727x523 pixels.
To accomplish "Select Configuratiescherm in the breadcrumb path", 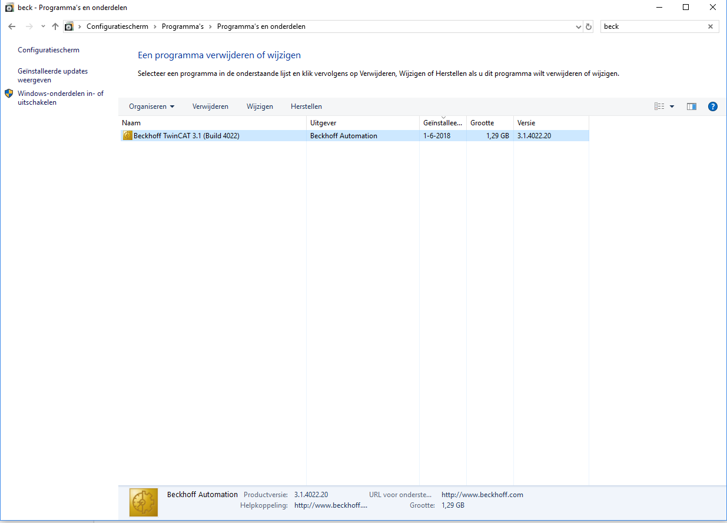I will coord(117,26).
